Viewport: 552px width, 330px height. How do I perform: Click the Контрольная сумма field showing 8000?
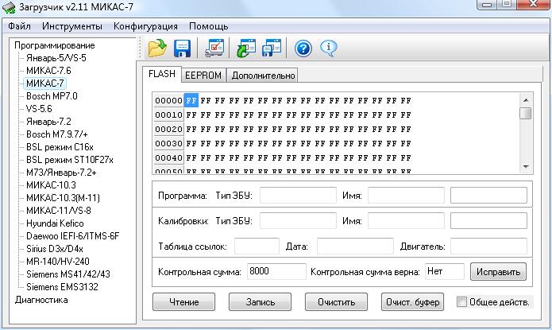click(x=276, y=271)
